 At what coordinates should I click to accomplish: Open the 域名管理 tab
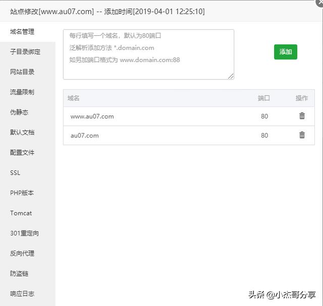[x=28, y=32]
